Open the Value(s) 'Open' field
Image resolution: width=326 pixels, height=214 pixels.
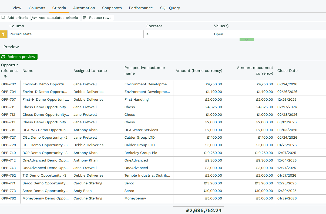268,34
